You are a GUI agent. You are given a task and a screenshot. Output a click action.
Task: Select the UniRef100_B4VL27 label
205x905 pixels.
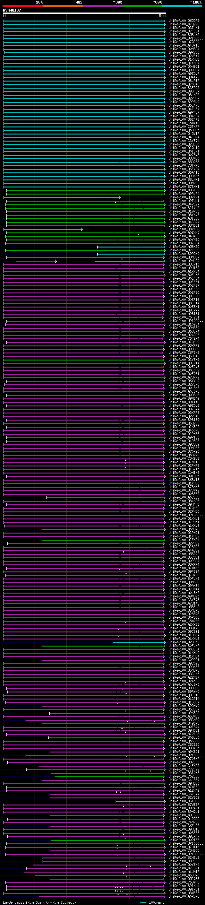184,204
